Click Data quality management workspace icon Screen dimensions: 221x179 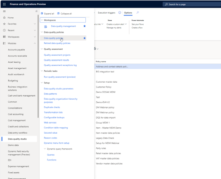[46, 27]
